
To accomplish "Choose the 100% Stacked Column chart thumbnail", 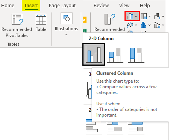I will pyautogui.click(x=136, y=55).
